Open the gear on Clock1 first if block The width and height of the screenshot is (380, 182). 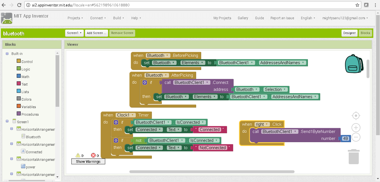tap(116, 122)
